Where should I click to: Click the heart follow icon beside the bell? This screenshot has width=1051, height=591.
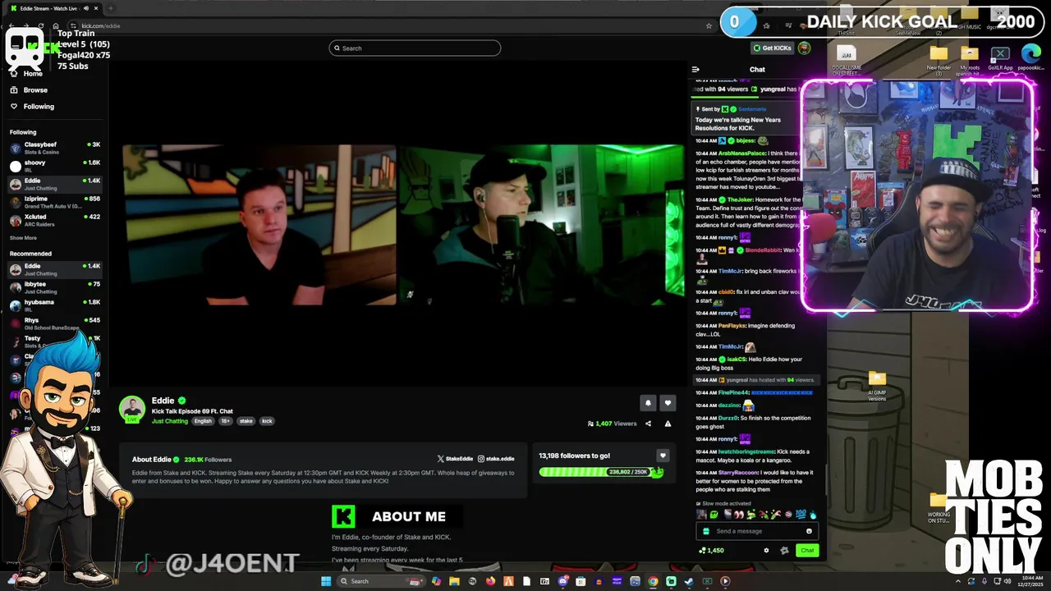coord(668,403)
